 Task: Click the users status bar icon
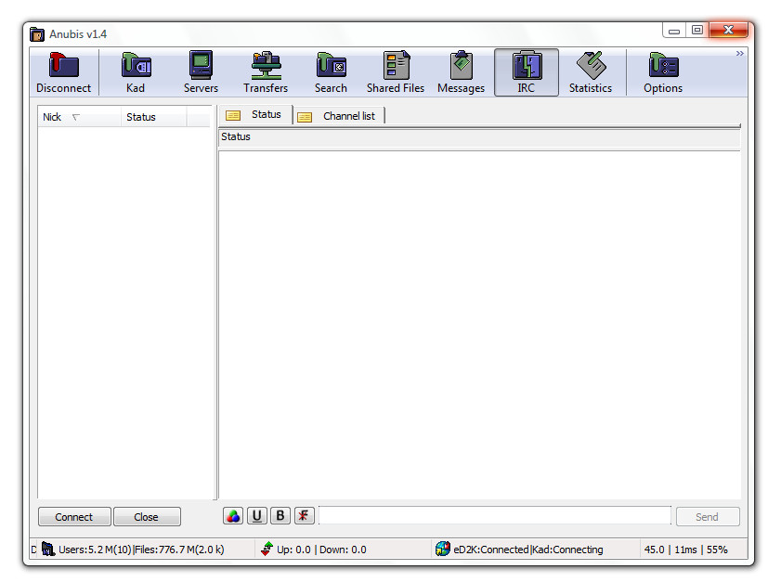[x=48, y=550]
